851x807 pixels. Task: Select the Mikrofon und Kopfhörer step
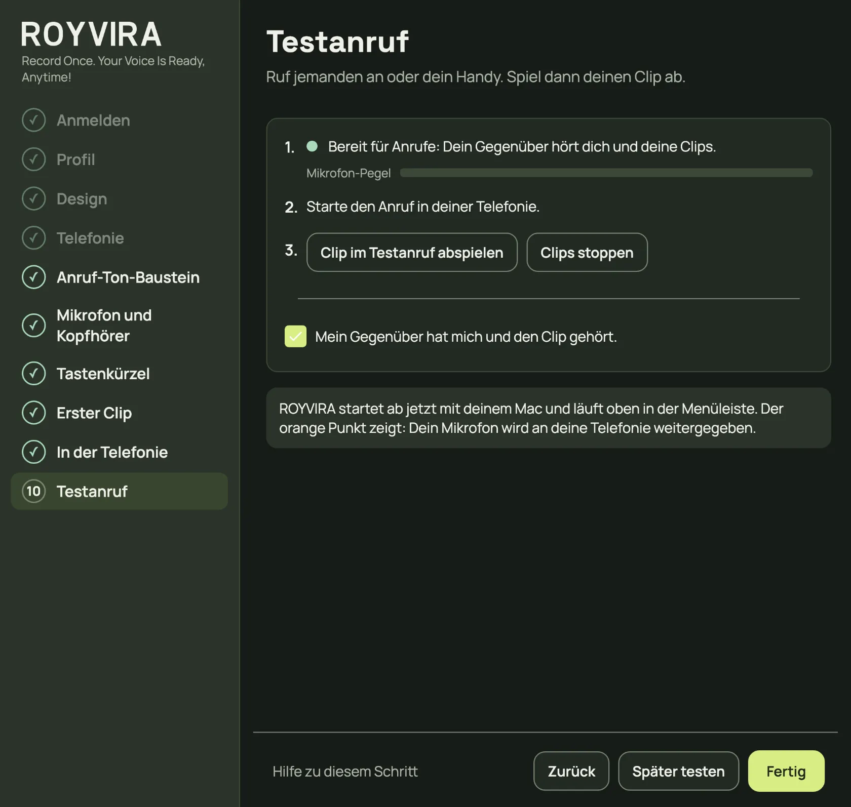click(119, 325)
